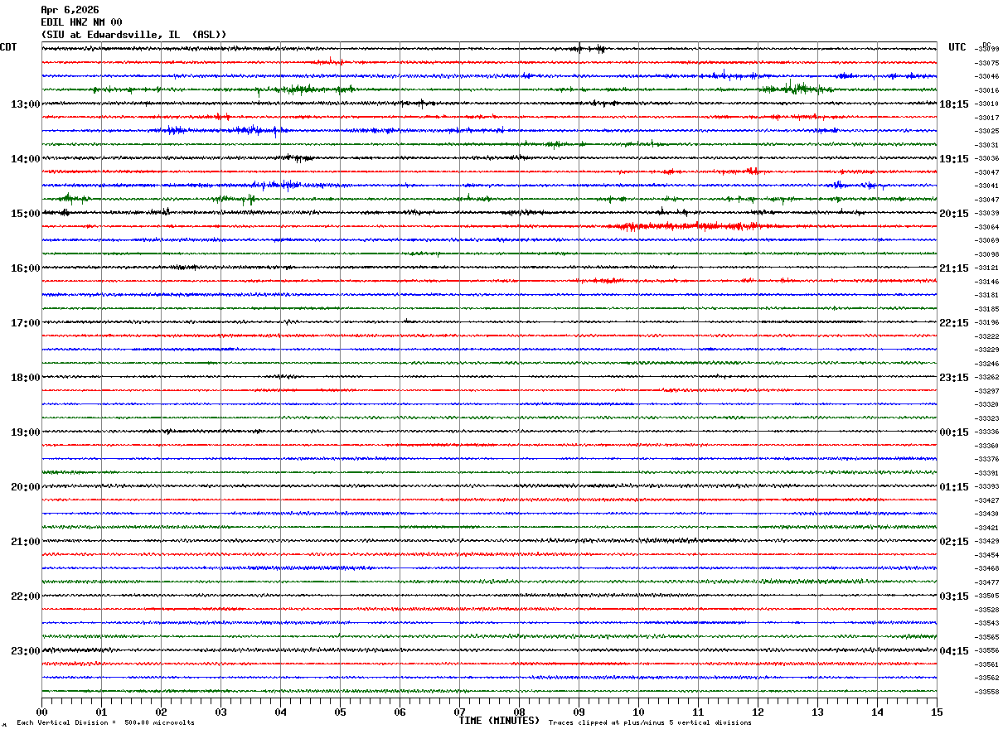Click minute "06" on the bottom axis
This screenshot has height=734, width=1003.
tap(400, 712)
